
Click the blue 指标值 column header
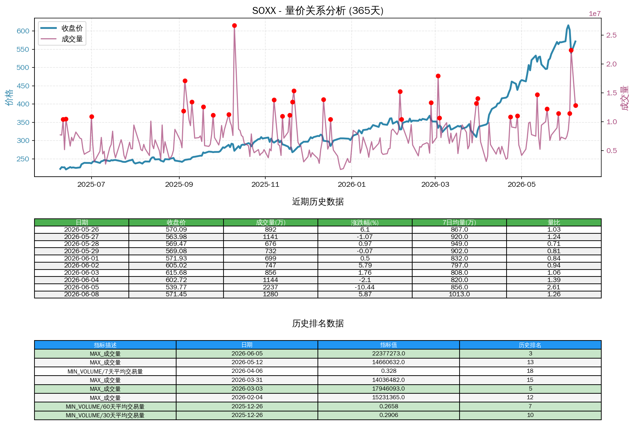point(389,345)
